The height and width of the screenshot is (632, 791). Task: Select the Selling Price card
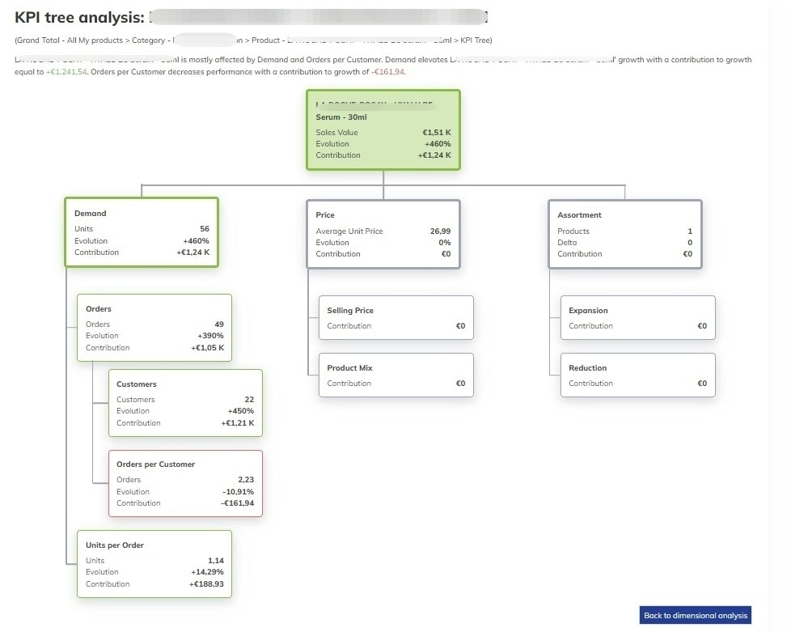tap(396, 317)
